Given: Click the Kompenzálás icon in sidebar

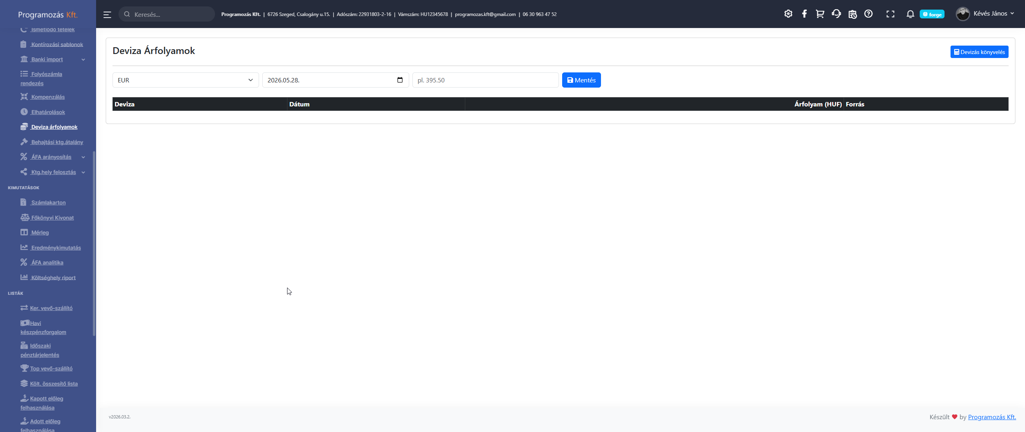Looking at the screenshot, I should point(24,96).
